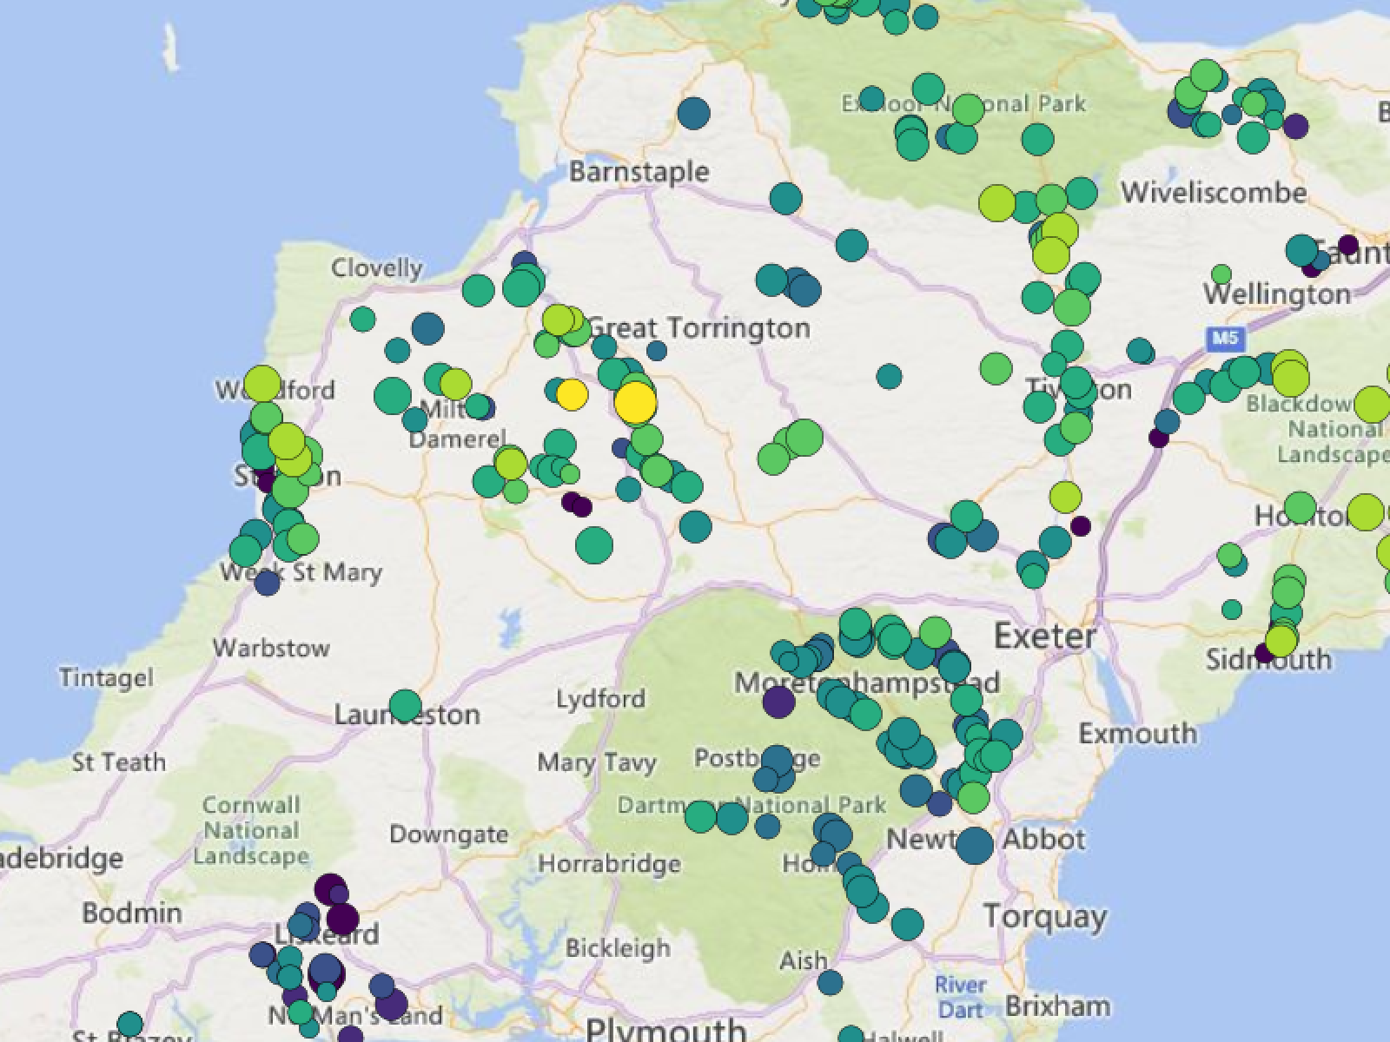Click the smaller yellow marker beside it
Viewport: 1390px width, 1042px height.
(572, 395)
